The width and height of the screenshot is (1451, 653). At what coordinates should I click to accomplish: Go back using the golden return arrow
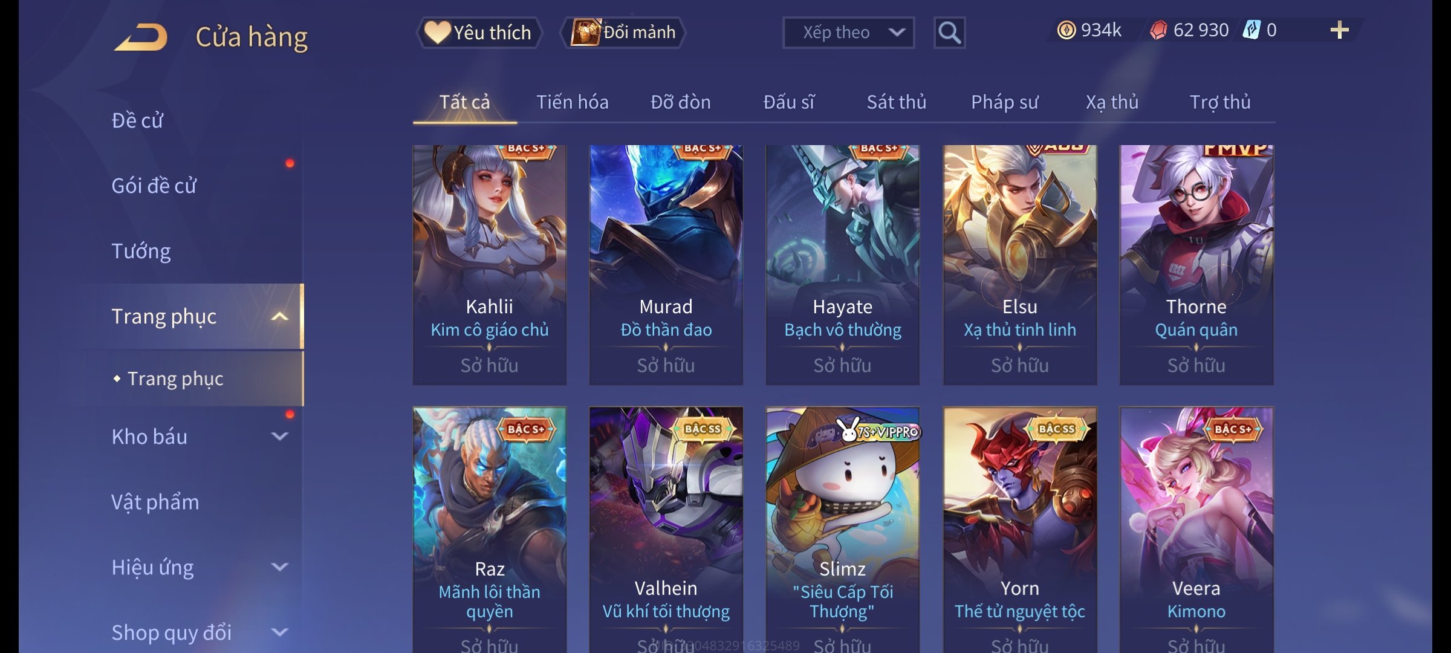pos(141,37)
